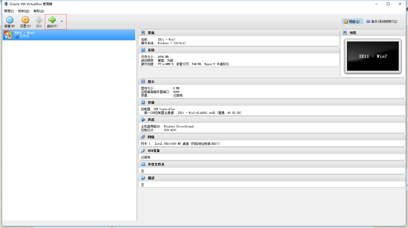This screenshot has height=228, width=408.
Task: Click the 新建(N) new VM icon
Action: (x=10, y=20)
